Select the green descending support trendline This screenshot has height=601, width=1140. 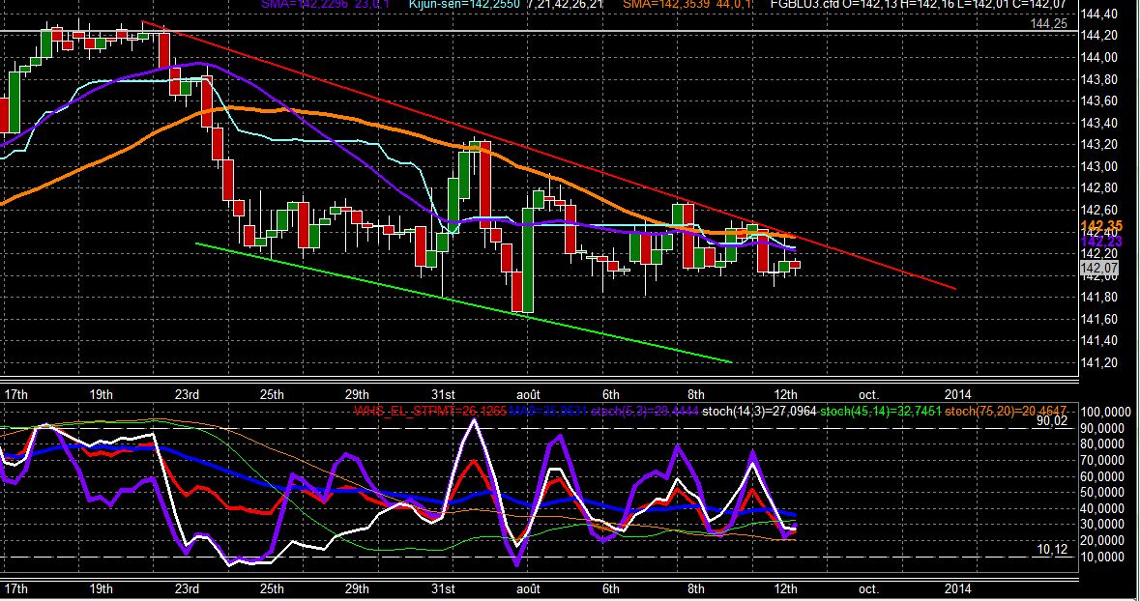click(465, 302)
